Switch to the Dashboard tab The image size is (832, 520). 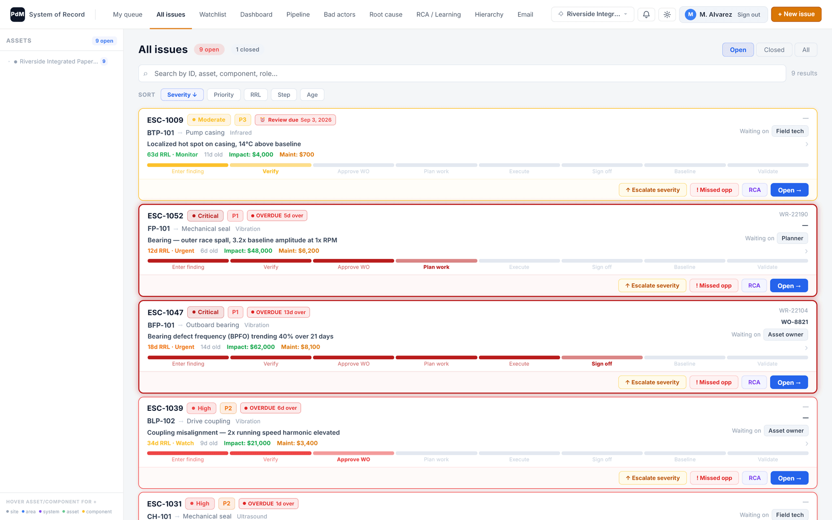point(256,15)
